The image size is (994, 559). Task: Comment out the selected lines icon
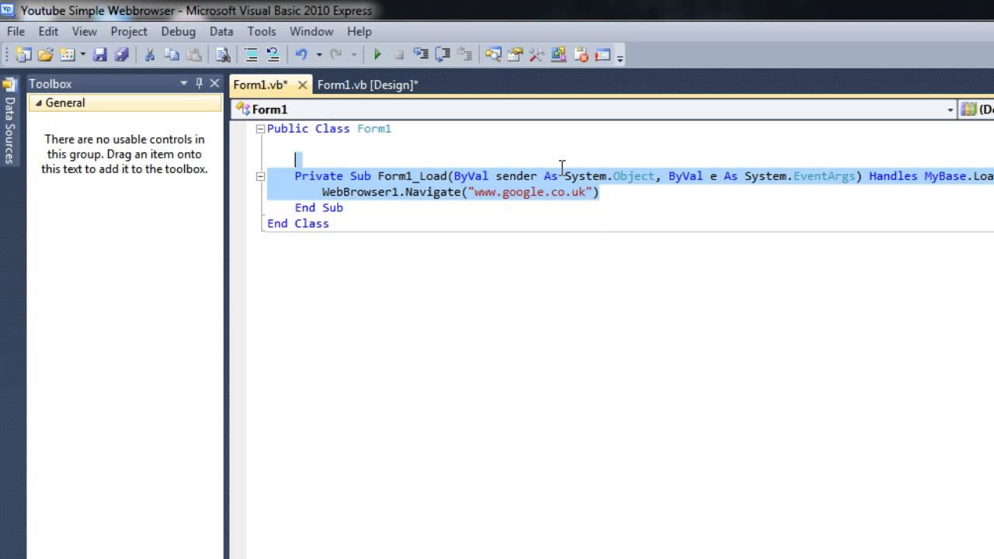point(251,54)
